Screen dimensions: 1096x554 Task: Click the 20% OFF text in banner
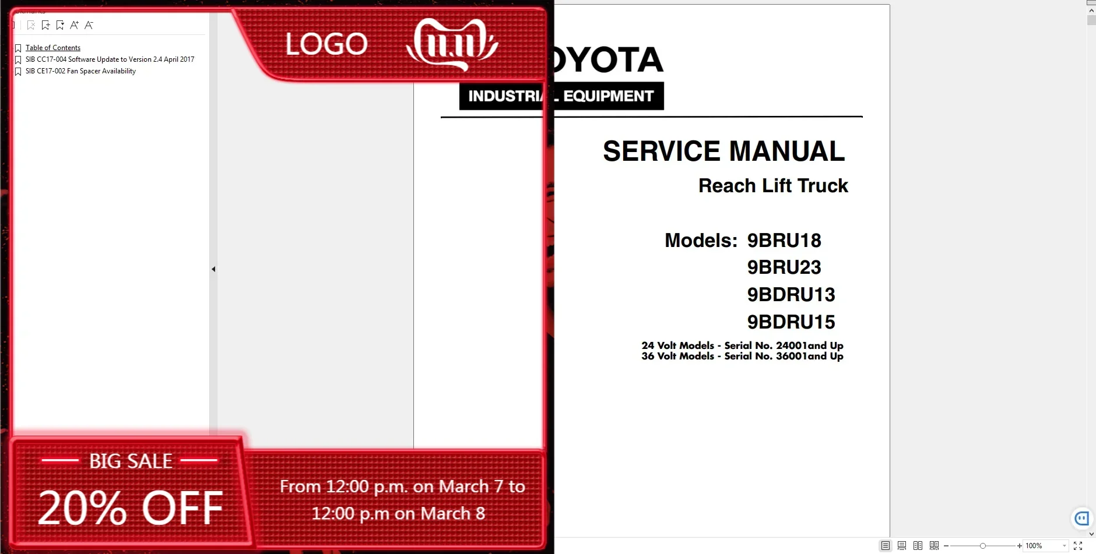point(131,507)
